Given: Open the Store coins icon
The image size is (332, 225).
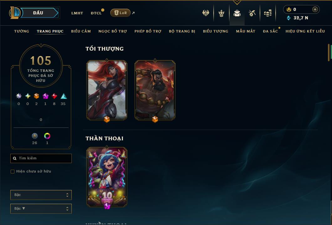Looking at the screenshot, I should [x=268, y=13].
